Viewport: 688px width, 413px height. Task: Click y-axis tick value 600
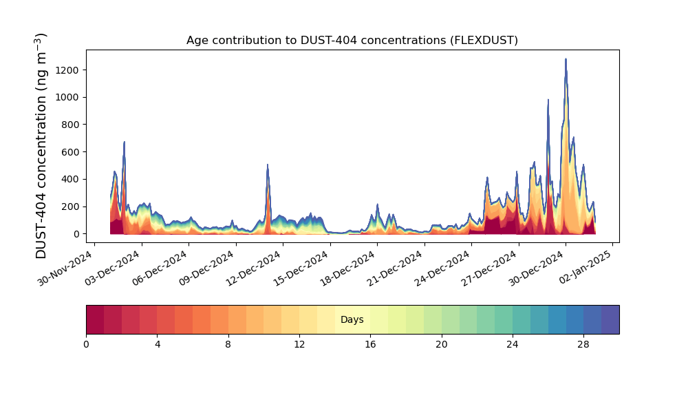[70, 152]
